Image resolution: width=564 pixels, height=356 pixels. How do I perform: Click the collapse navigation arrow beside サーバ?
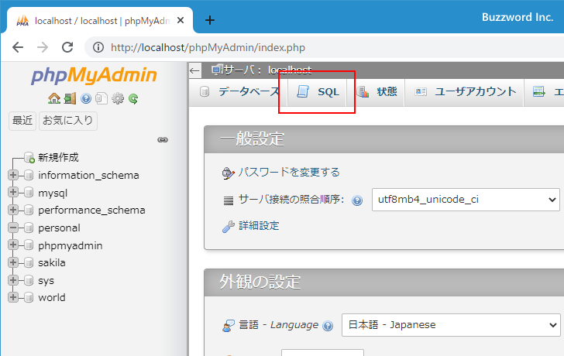click(194, 70)
